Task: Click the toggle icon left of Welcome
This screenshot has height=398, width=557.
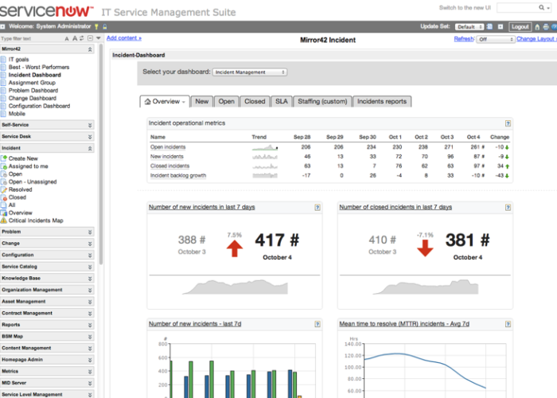Action: coord(2,26)
